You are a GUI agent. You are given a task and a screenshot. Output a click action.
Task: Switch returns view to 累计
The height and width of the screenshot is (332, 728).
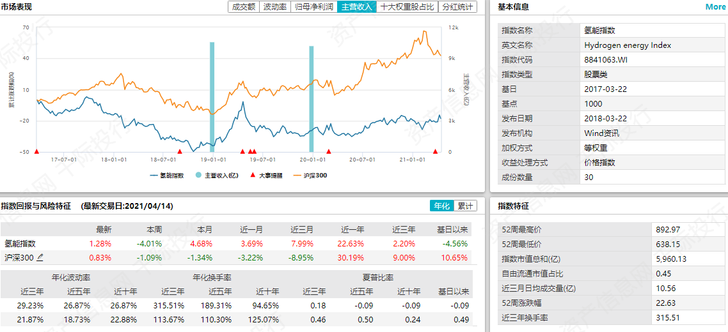(465, 206)
